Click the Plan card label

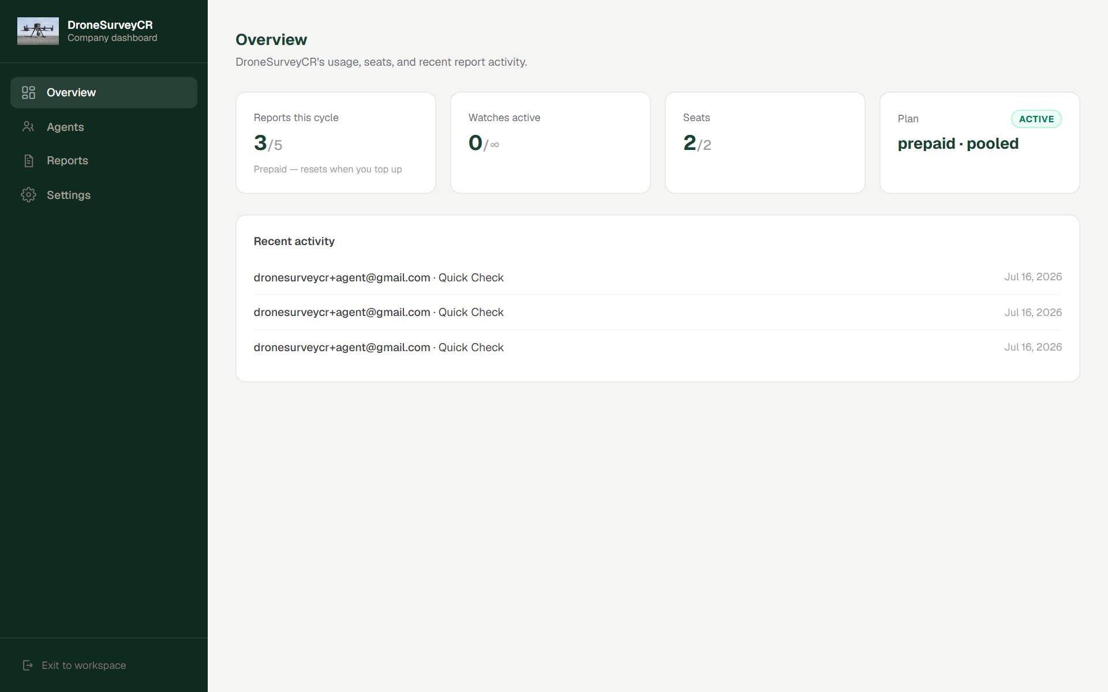tap(908, 119)
